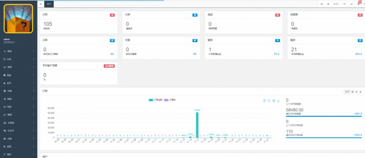Click 0% on the 昨日交易额 card
This screenshot has height=158, width=365.
pyautogui.click(x=195, y=54)
